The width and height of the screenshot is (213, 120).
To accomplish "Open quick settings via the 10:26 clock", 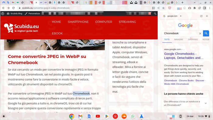I will point(204,116).
